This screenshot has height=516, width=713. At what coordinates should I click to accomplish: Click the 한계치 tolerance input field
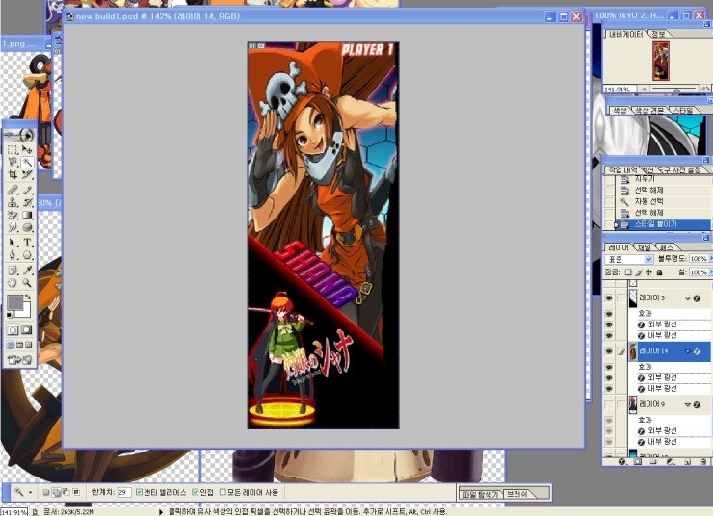[124, 492]
